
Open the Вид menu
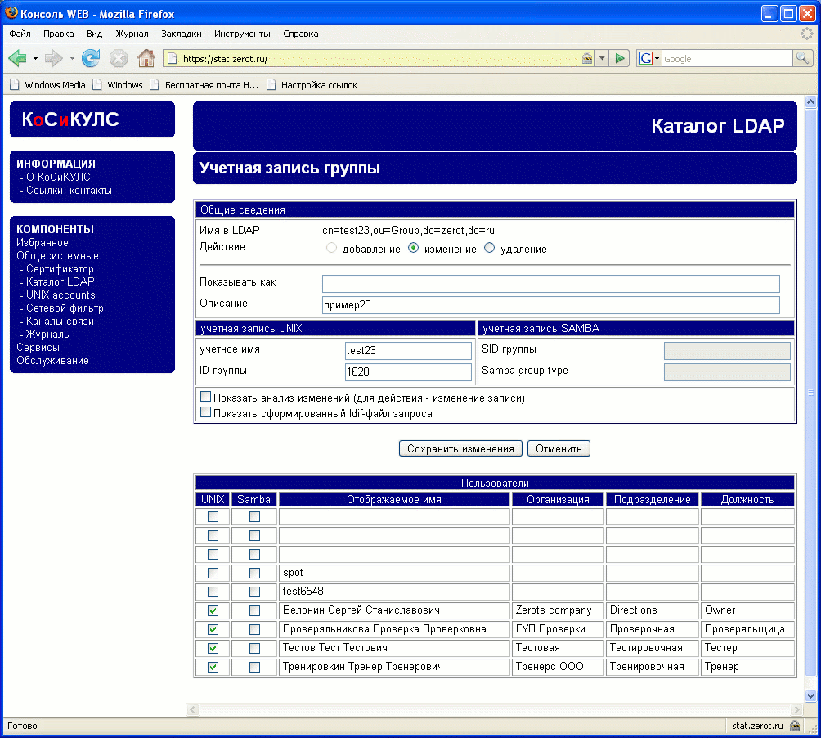(94, 34)
